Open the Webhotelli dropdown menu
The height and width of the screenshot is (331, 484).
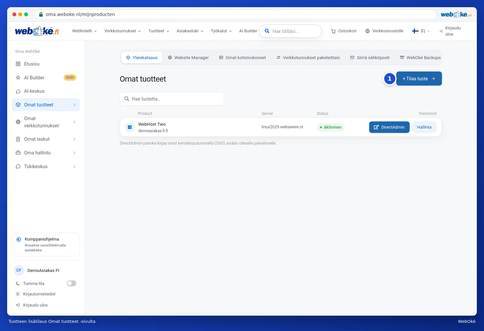point(84,31)
